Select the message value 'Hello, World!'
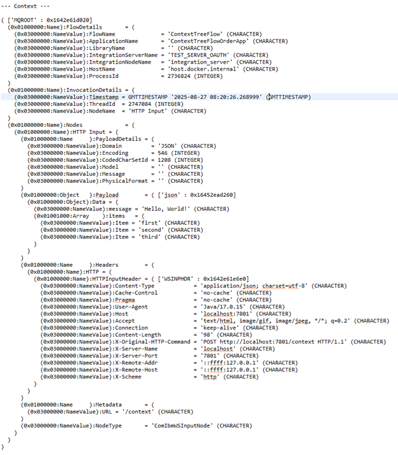This screenshot has width=398, height=455. point(166,209)
